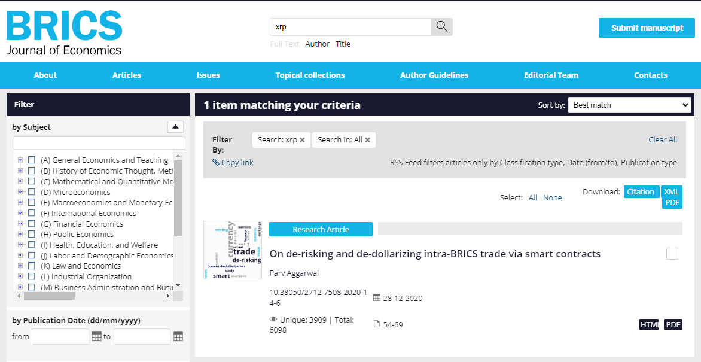Switch search scope to Author
Image resolution: width=701 pixels, height=362 pixels.
[x=318, y=44]
